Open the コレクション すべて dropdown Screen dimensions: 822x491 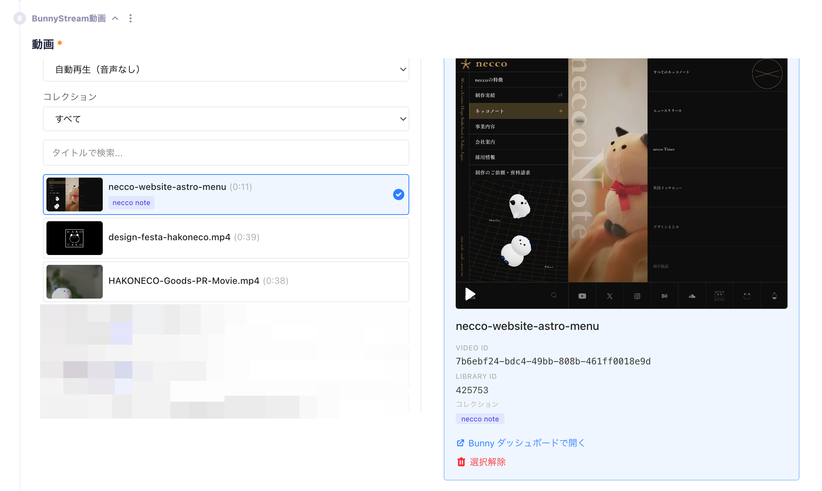tap(226, 119)
